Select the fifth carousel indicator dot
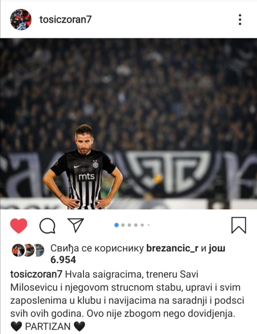This screenshot has height=334, width=257. point(142,225)
